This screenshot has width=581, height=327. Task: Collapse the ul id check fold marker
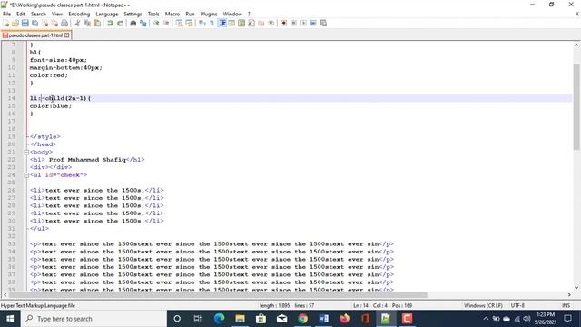coord(26,175)
